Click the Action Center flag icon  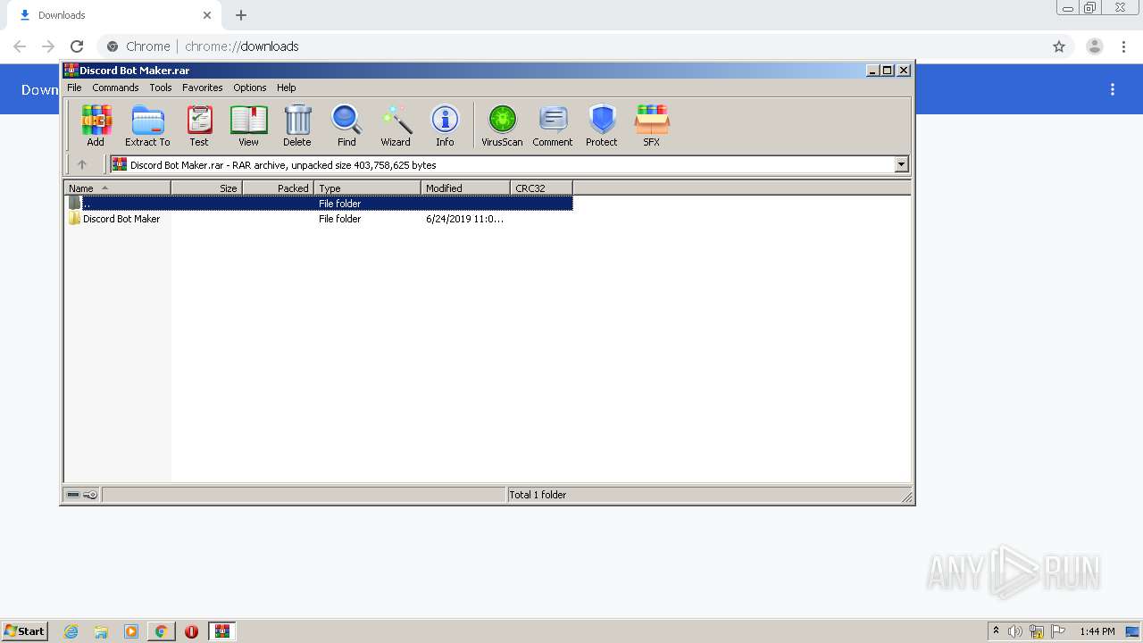point(1058,631)
